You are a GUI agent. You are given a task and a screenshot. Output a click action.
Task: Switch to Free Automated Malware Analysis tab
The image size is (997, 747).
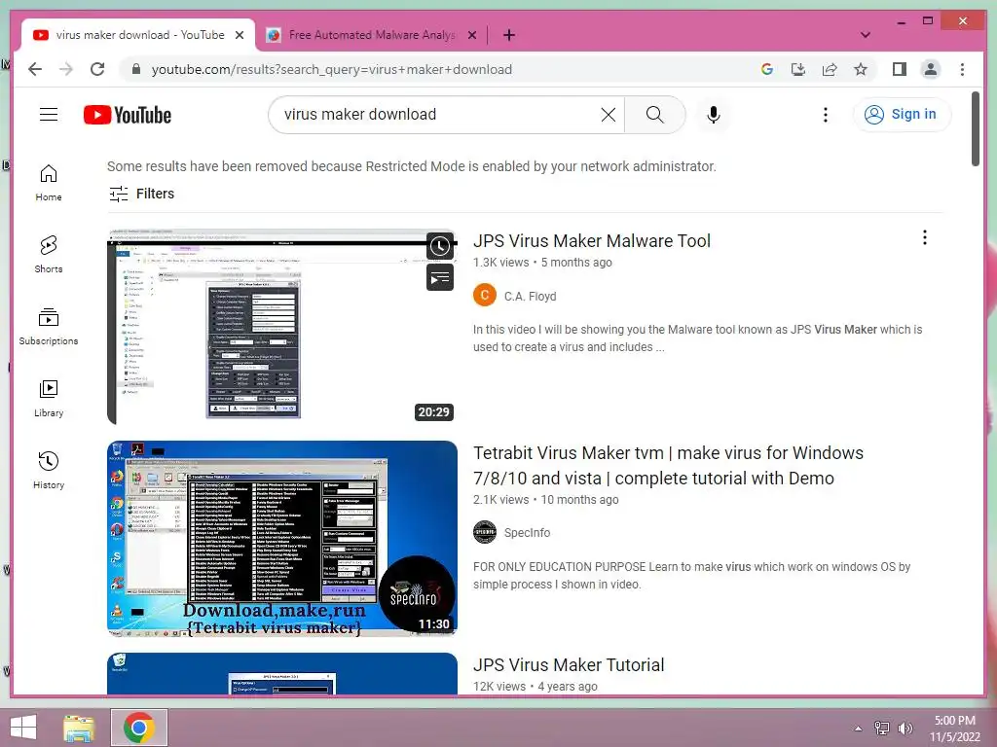(372, 35)
